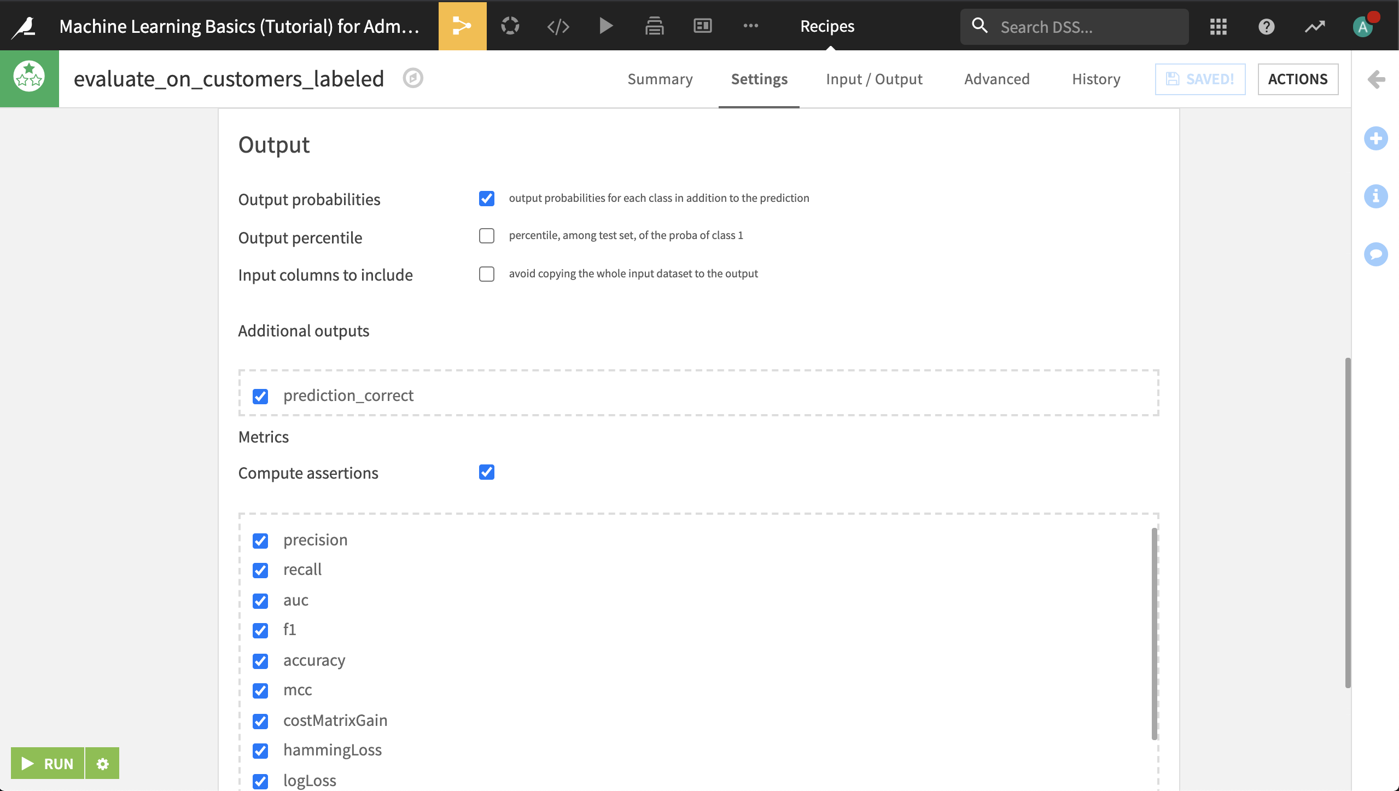The image size is (1399, 791).
Task: Open the Advanced tab
Action: tap(996, 79)
